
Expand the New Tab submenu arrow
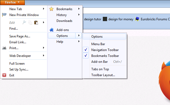coord(44,9)
